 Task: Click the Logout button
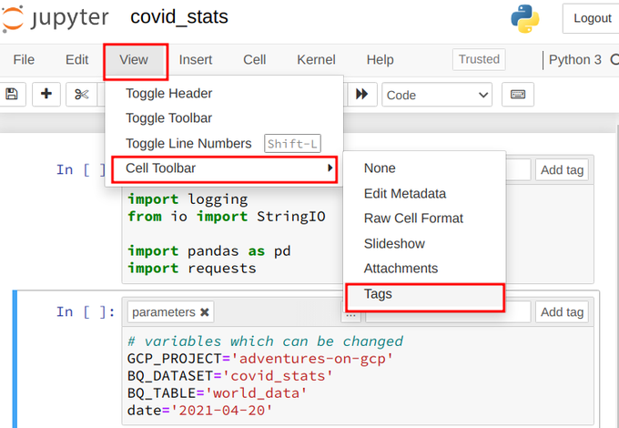click(x=592, y=18)
